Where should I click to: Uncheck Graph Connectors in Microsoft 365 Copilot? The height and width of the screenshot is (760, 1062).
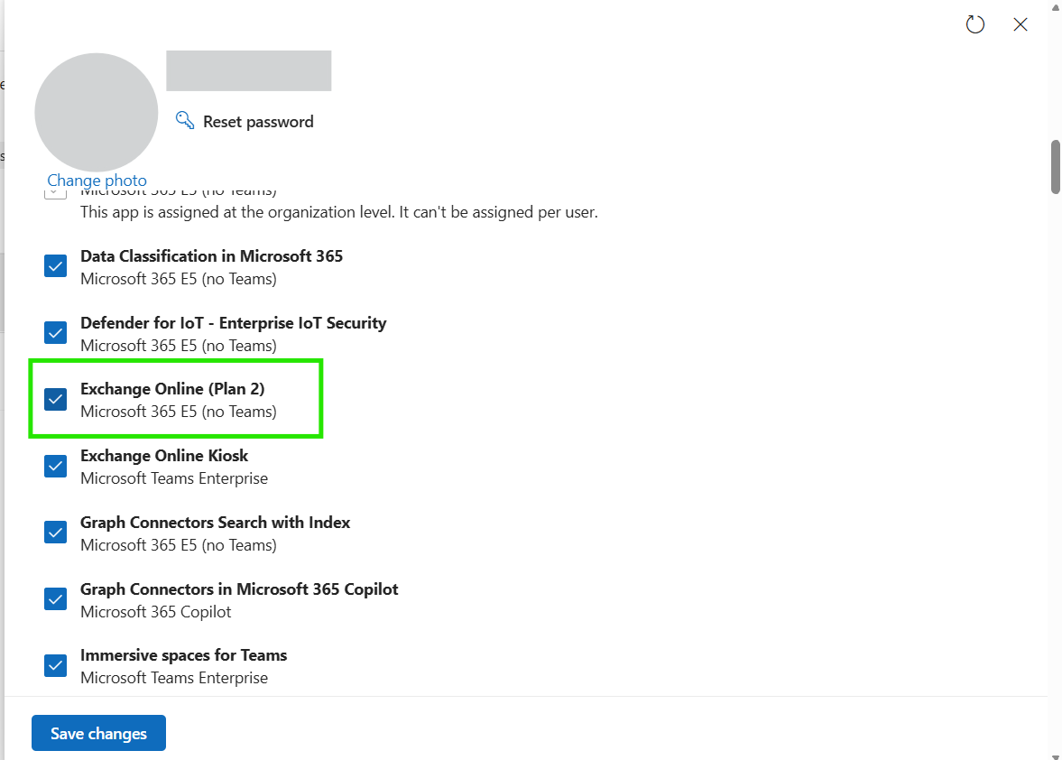pos(56,598)
